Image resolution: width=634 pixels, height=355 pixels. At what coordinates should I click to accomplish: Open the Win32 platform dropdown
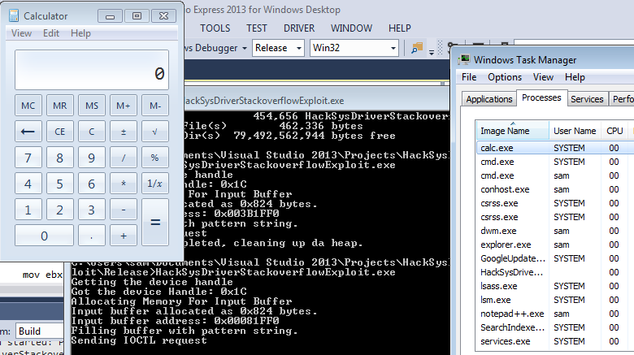354,48
